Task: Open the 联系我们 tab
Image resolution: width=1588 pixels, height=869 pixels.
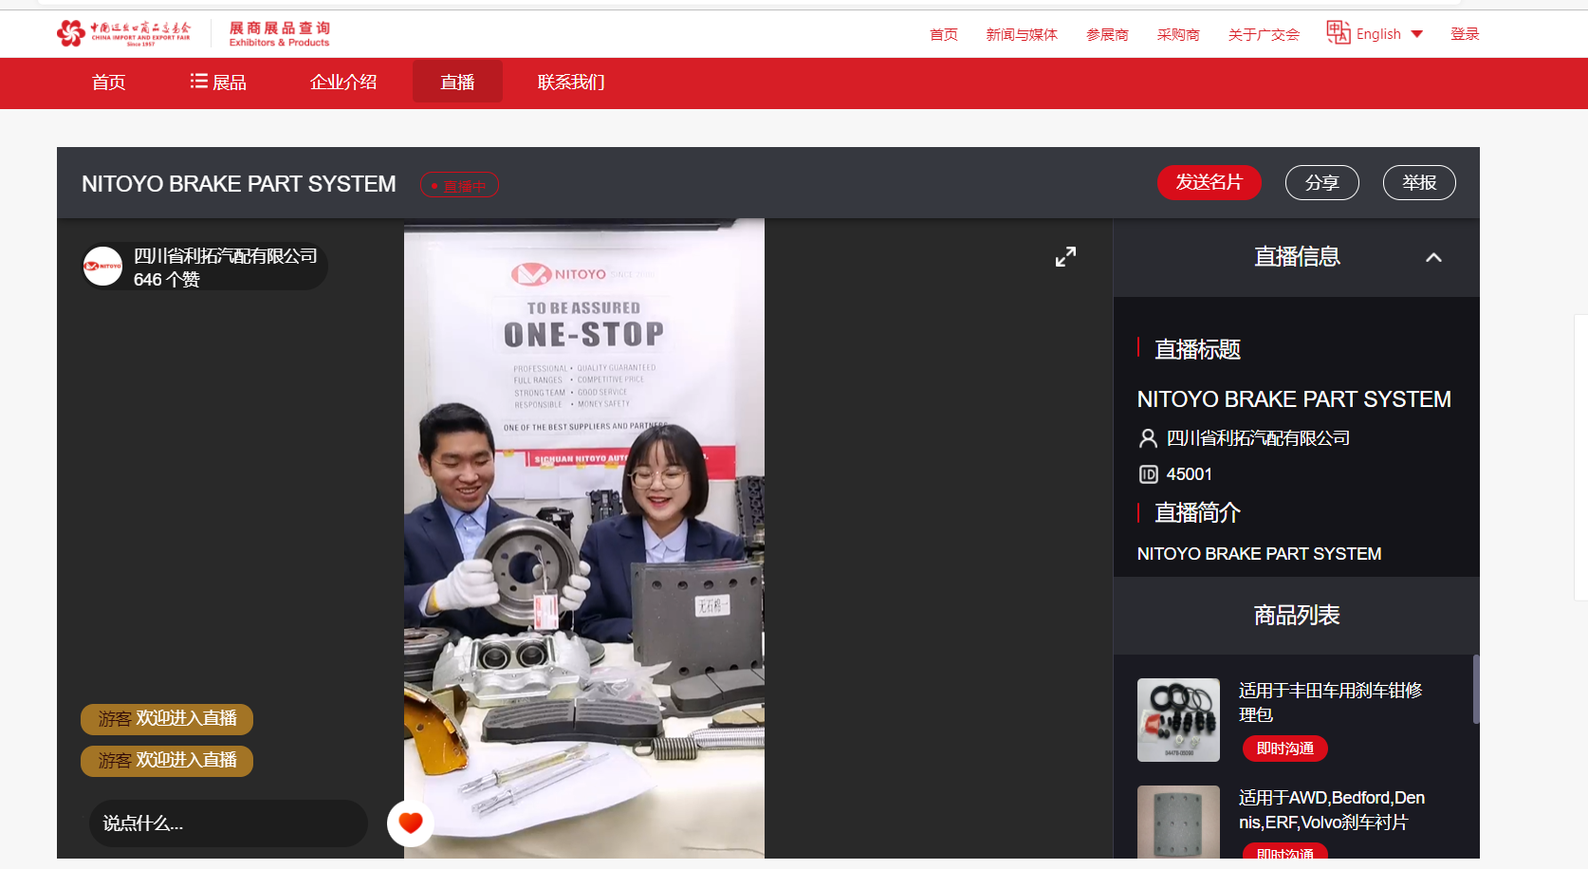Action: tap(571, 83)
